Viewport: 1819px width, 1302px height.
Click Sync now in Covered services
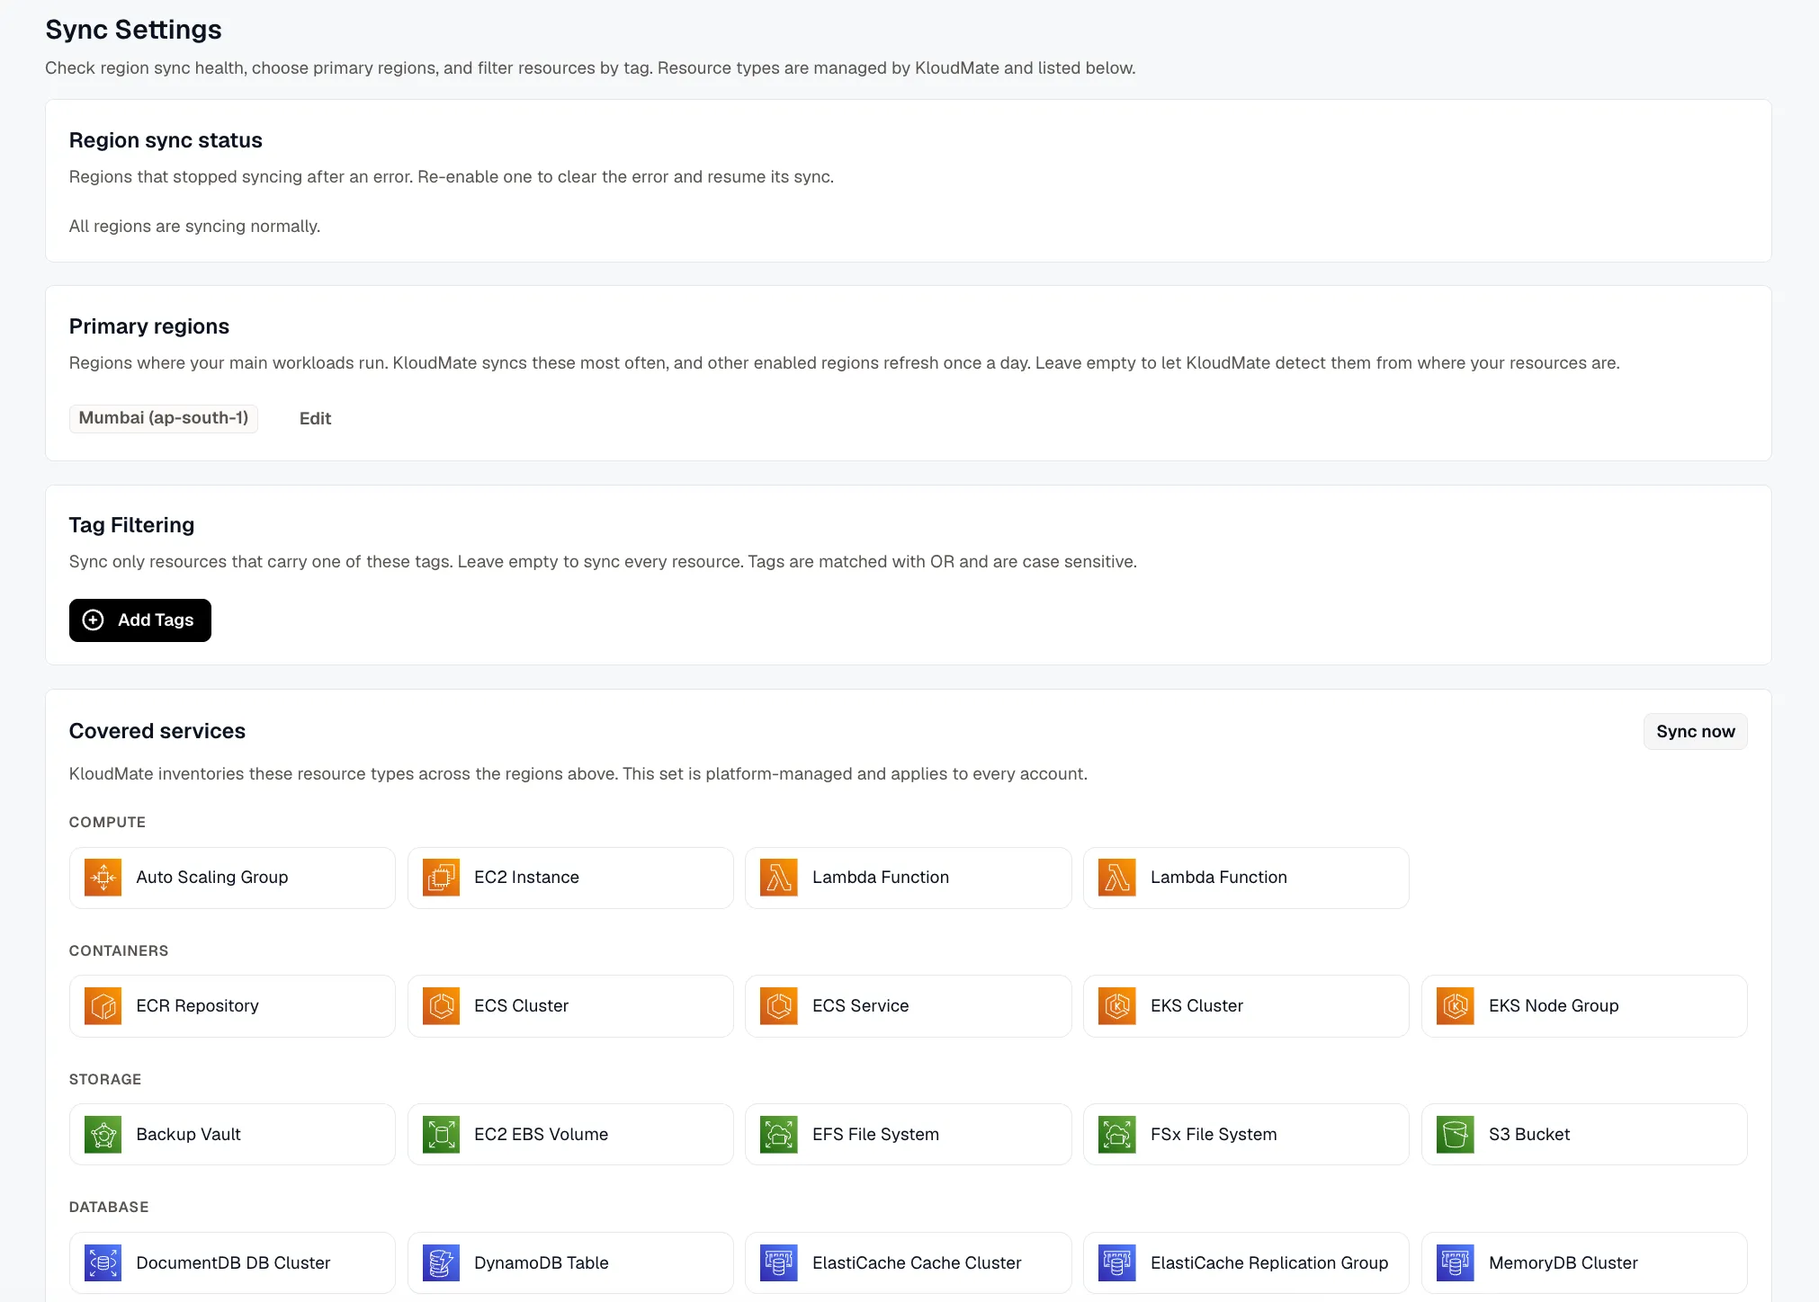(1695, 732)
